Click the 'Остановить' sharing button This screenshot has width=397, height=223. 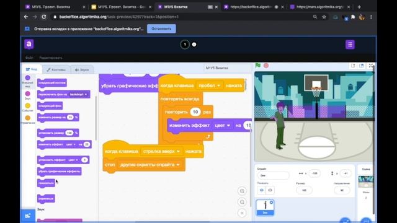[x=161, y=28]
